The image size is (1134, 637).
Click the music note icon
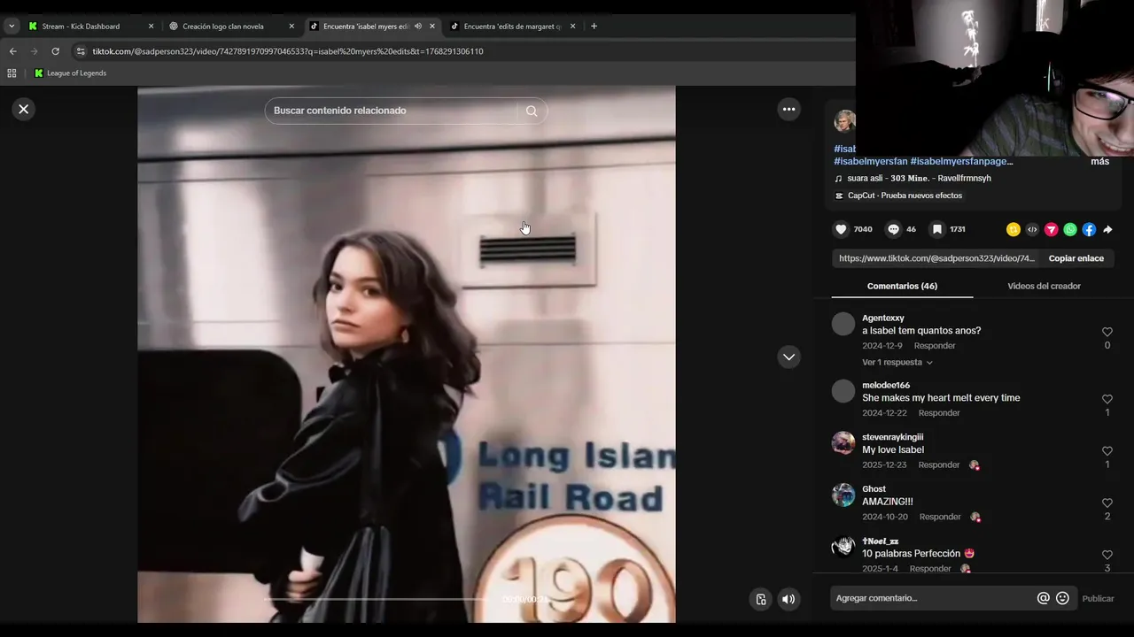[x=839, y=179]
